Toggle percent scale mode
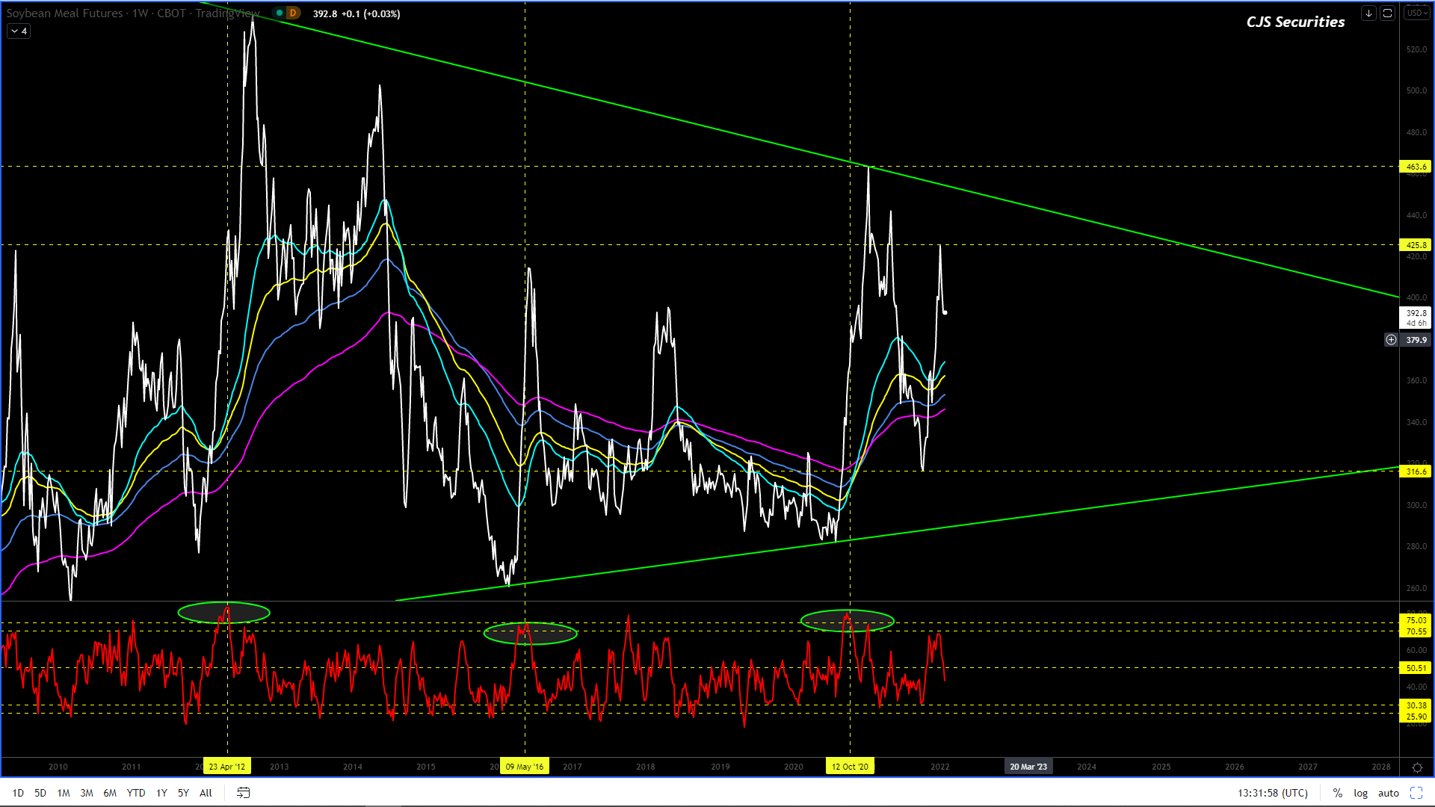The height and width of the screenshot is (807, 1435). (x=1338, y=793)
